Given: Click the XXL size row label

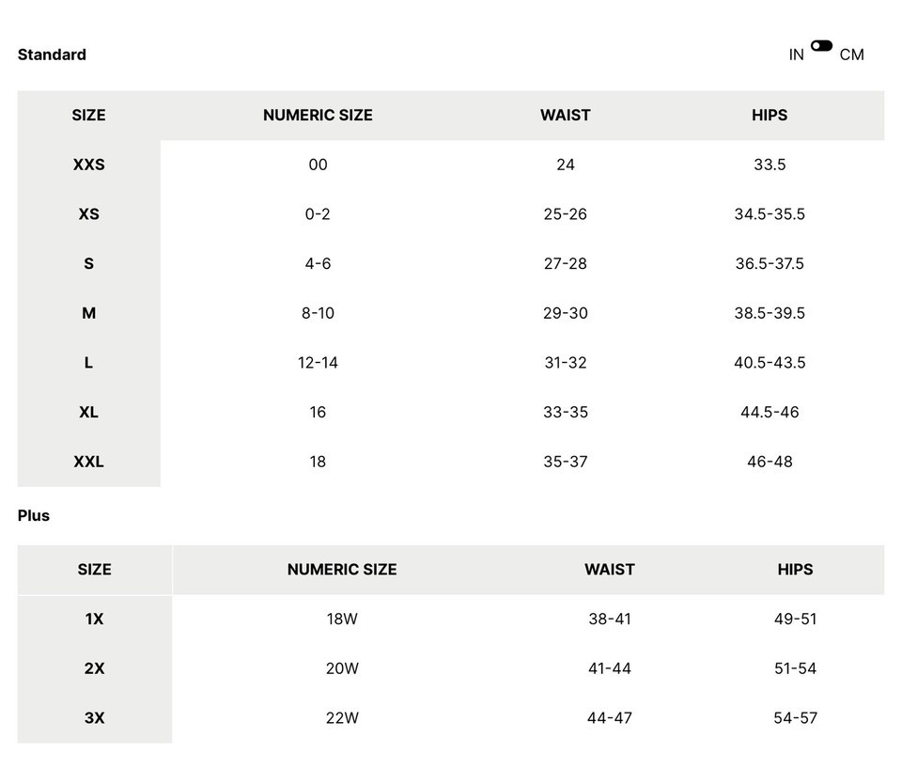Looking at the screenshot, I should click(x=88, y=462).
